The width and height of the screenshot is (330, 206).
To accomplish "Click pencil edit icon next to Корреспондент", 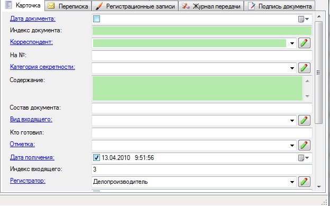I will click(x=304, y=43).
